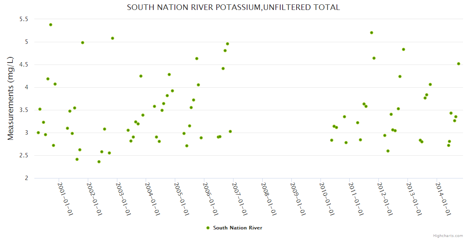Click the 4.8 mg/L point in late 2012

point(404,49)
